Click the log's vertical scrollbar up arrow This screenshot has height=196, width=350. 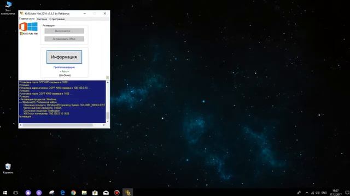[x=108, y=82]
